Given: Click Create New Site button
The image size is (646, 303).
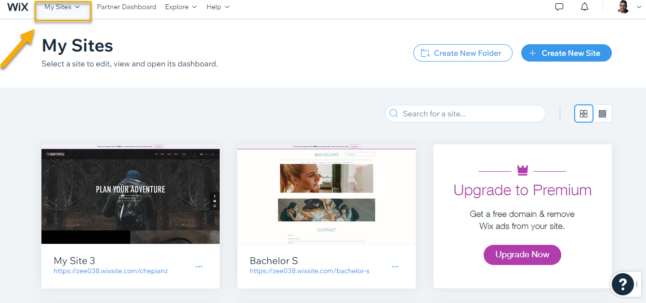Looking at the screenshot, I should click(566, 53).
